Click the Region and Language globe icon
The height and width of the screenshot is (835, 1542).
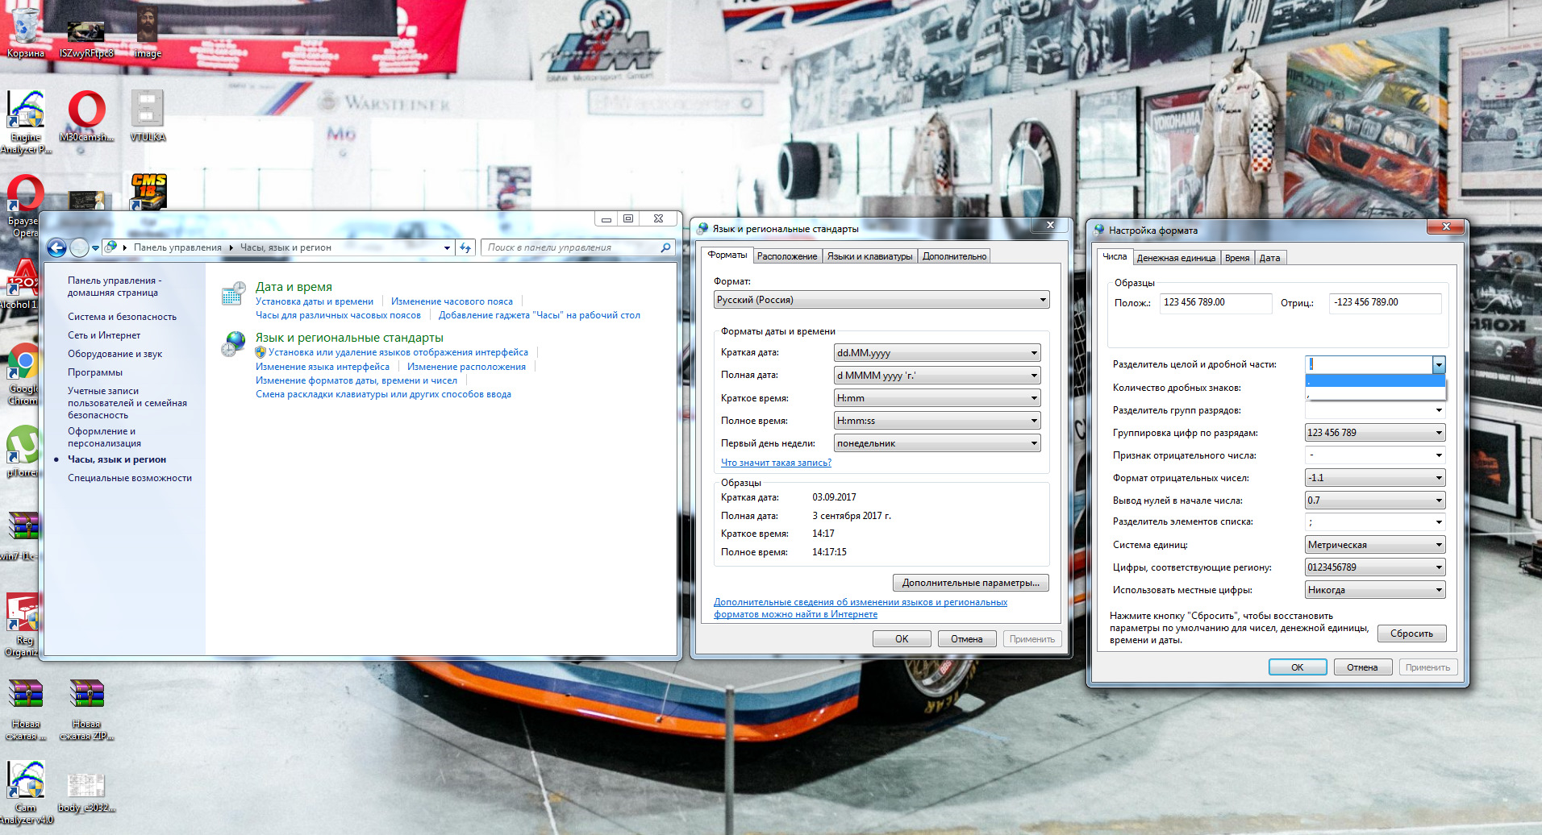pos(234,344)
